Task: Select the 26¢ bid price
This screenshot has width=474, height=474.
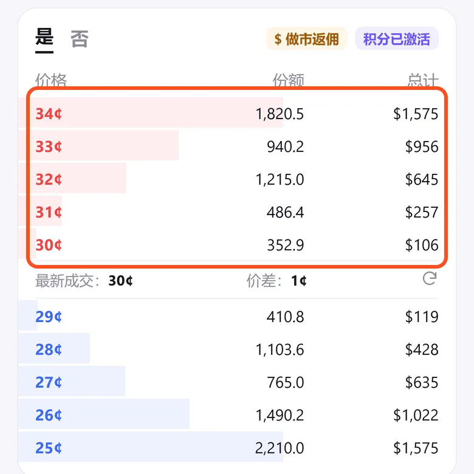Action: 49,415
